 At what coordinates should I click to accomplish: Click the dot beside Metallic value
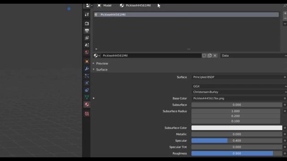pos(285,134)
